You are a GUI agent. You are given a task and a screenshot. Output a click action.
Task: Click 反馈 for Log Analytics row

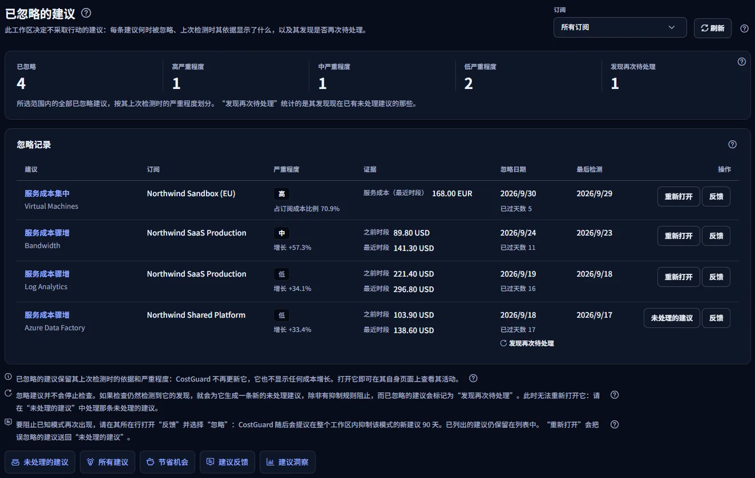pyautogui.click(x=716, y=277)
